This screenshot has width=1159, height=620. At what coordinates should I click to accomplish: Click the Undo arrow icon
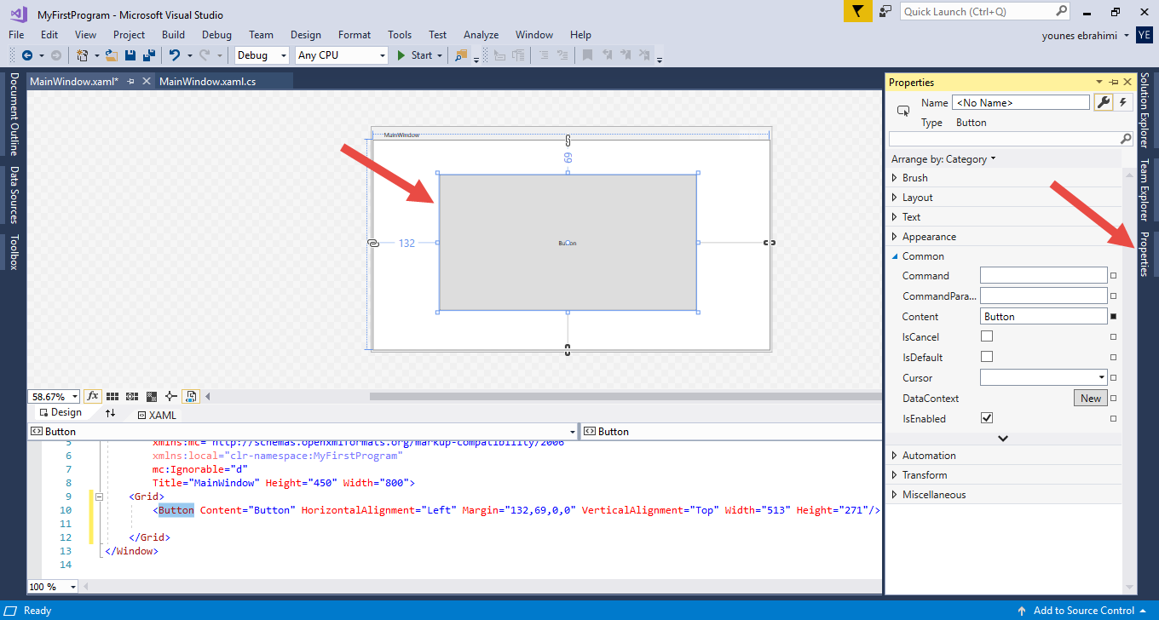pos(174,55)
